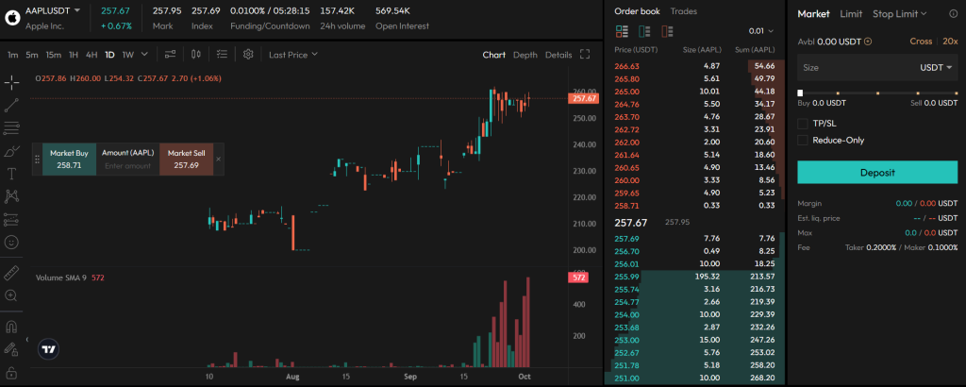
Task: Click the Deposit button
Action: pos(876,173)
